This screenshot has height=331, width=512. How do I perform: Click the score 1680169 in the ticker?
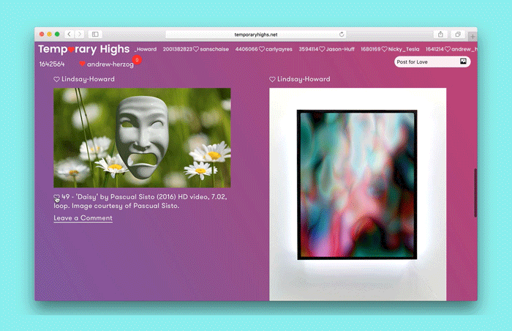(x=371, y=49)
